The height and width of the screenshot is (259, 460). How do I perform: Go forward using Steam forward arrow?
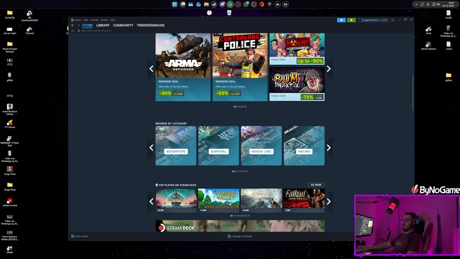tap(78, 25)
